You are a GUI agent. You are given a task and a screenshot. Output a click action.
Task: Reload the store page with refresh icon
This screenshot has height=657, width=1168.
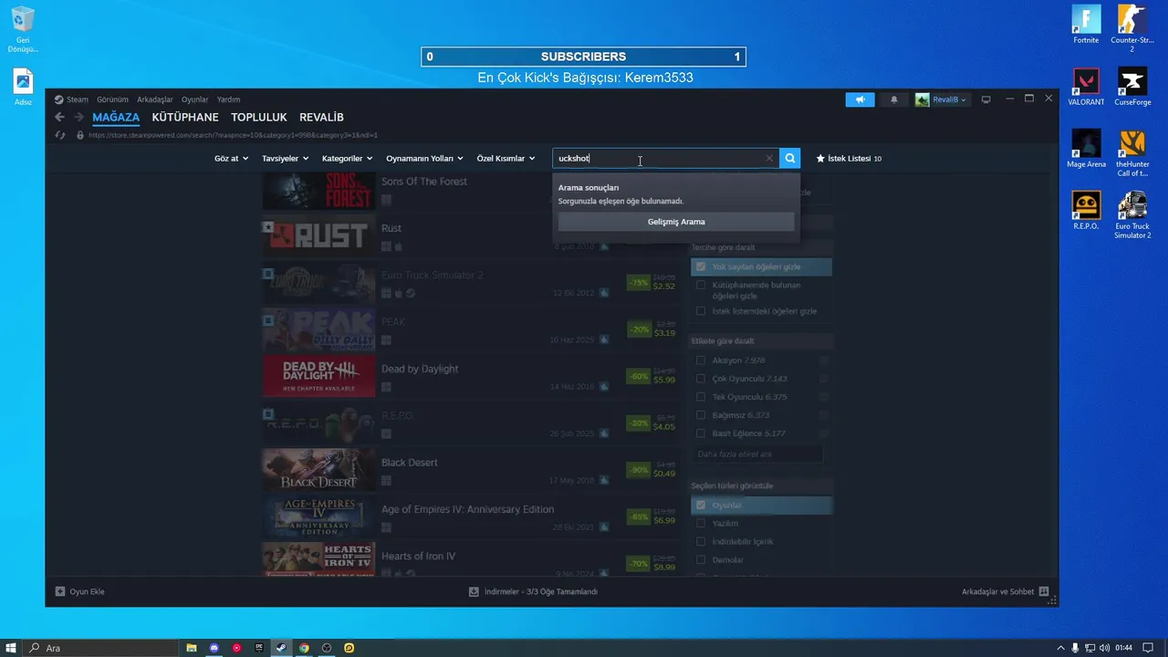[60, 135]
